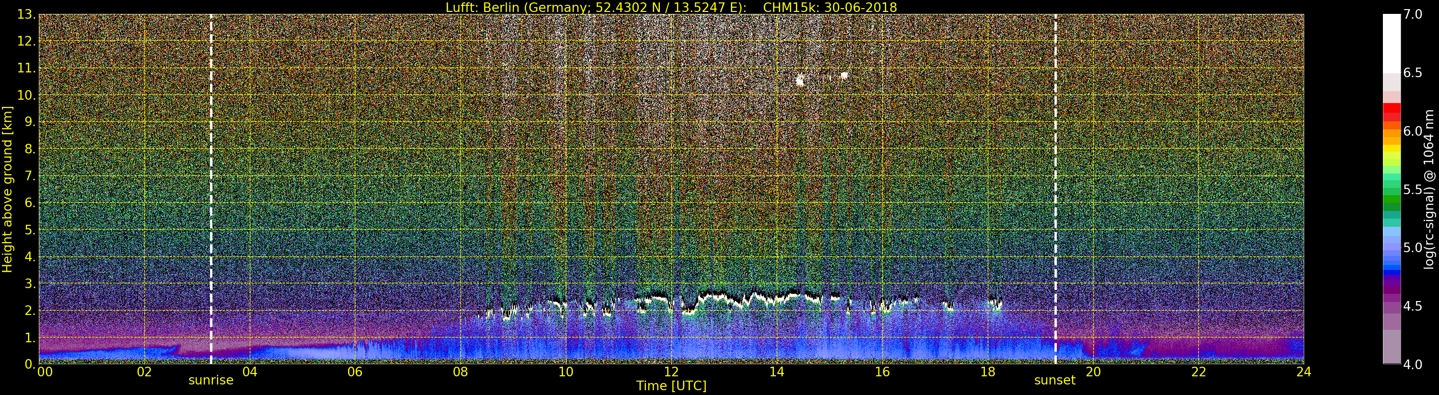Viewport: 1439px width, 395px height.
Task: Click the 4.5 value on the colorbar scale
Action: [x=1413, y=306]
